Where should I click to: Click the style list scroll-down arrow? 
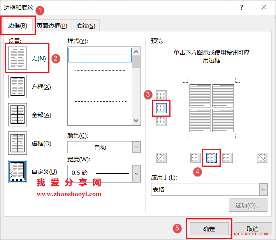(136, 121)
